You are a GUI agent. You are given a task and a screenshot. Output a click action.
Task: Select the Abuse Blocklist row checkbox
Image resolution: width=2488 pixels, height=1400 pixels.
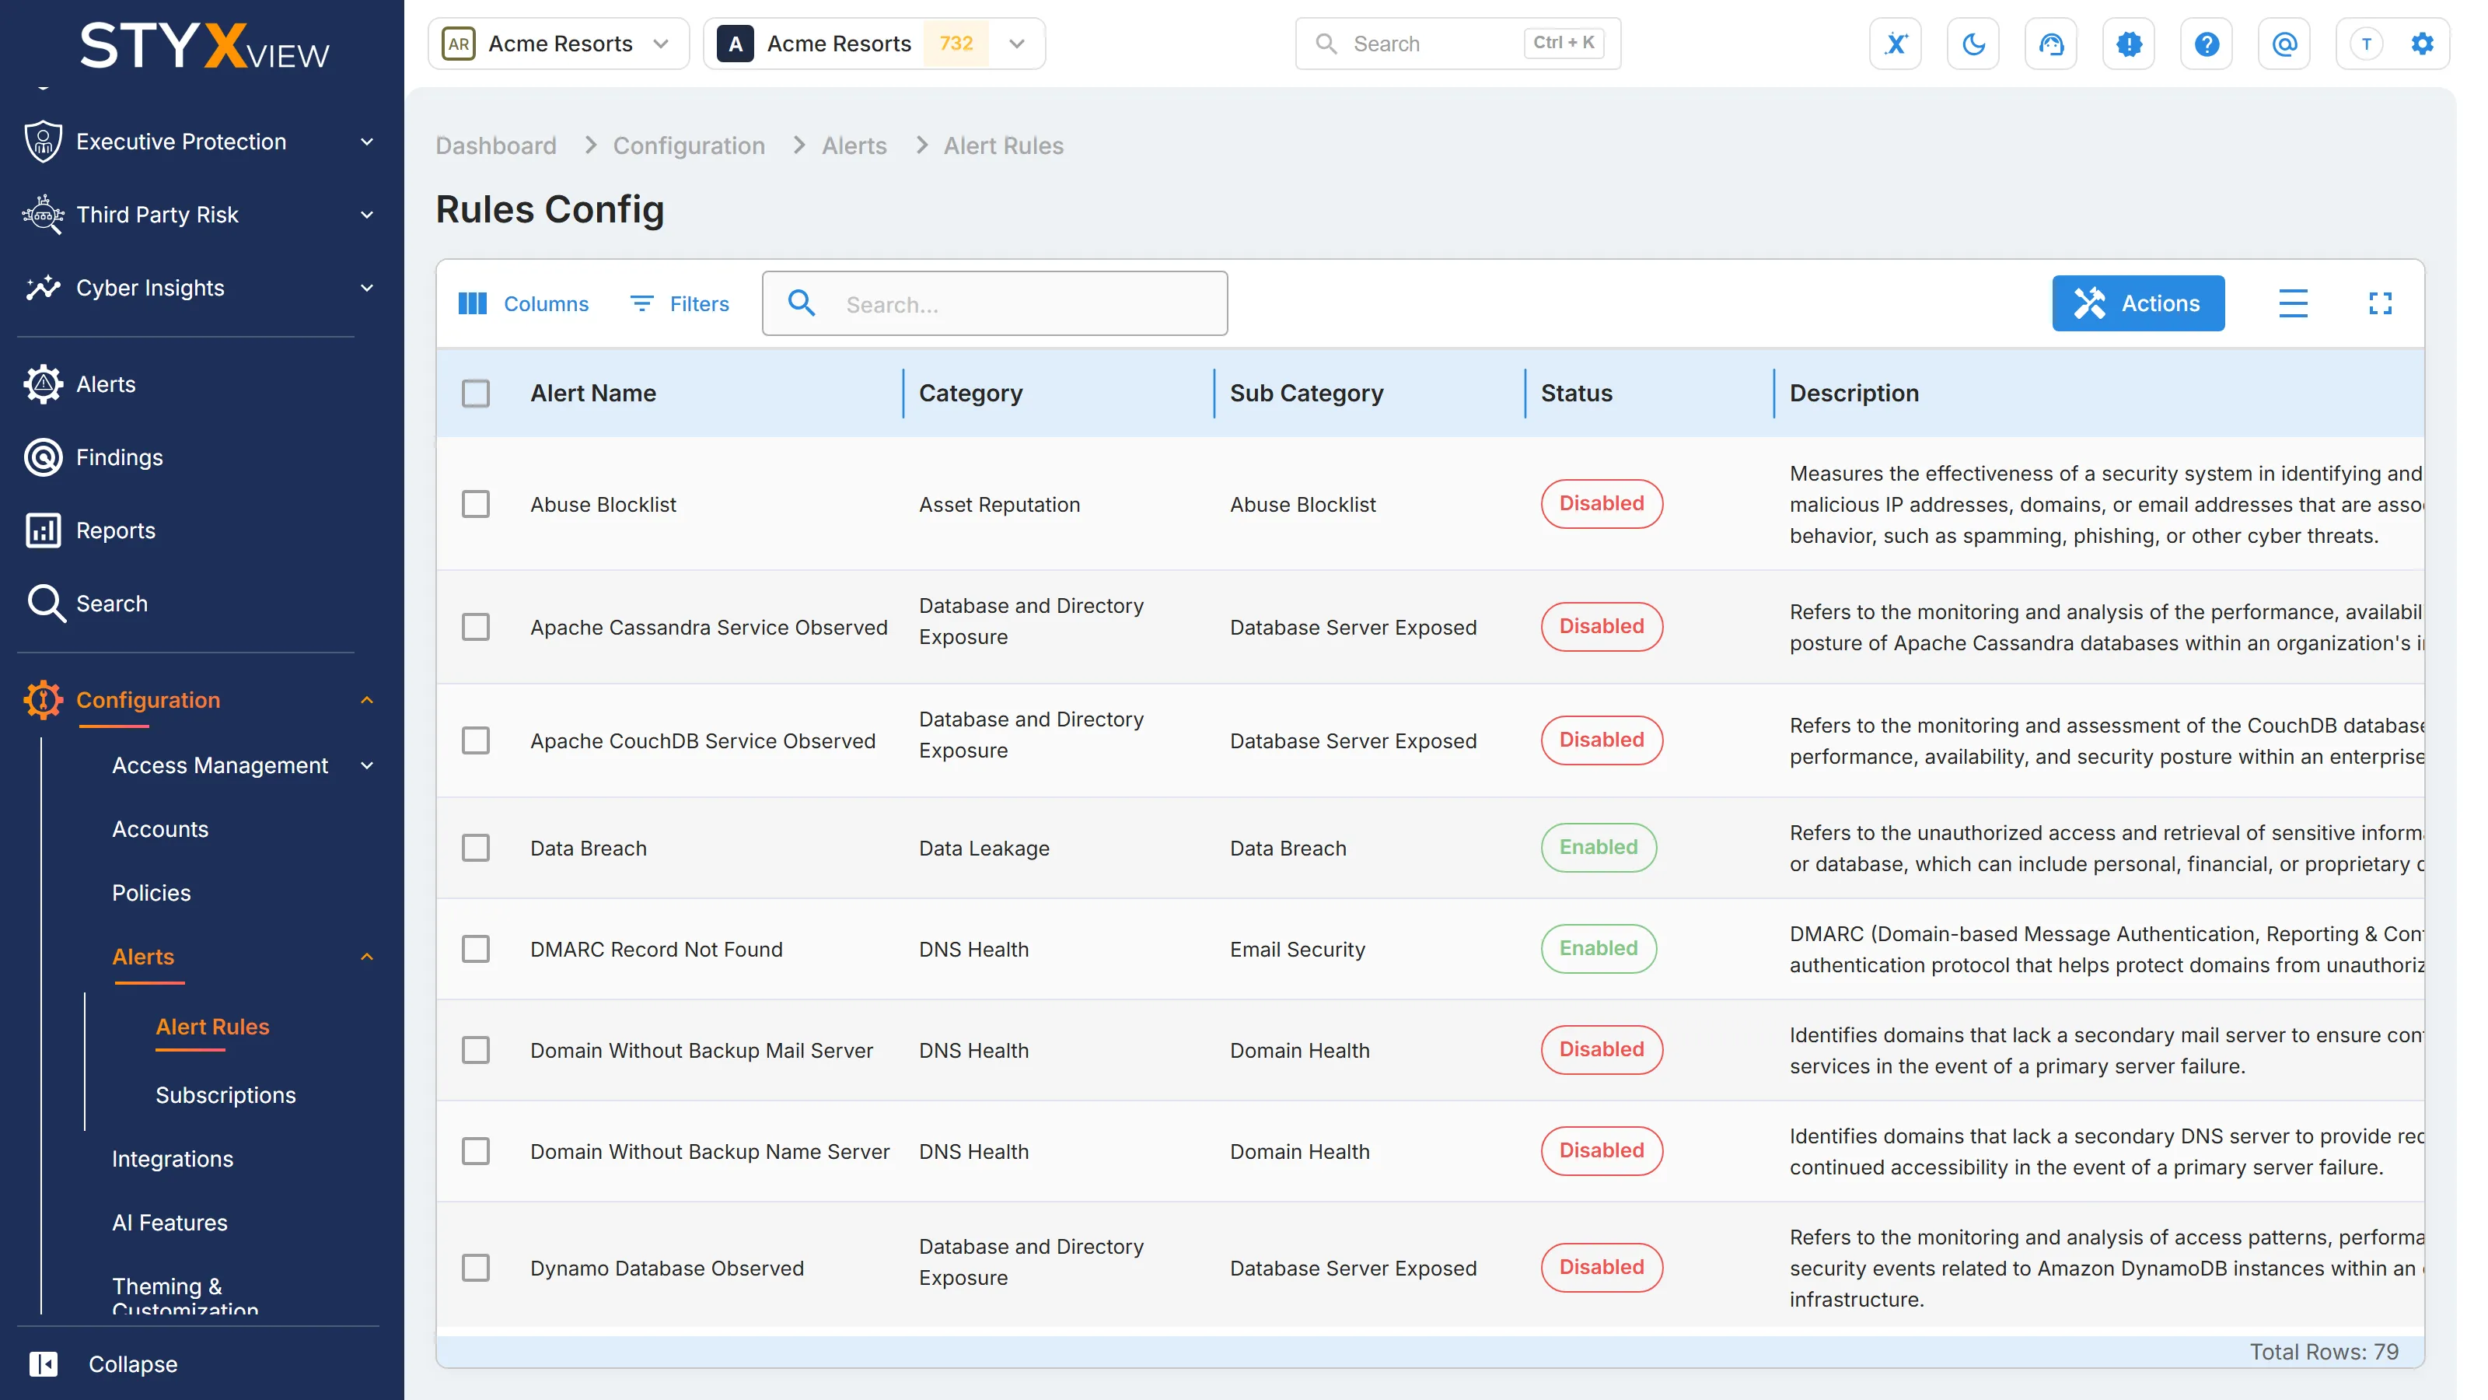475,503
